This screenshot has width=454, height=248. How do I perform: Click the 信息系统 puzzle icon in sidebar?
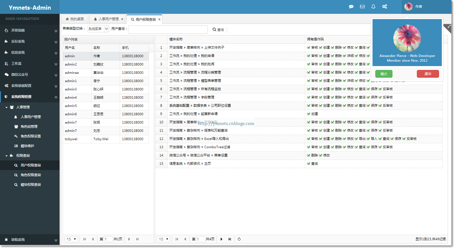(6, 53)
